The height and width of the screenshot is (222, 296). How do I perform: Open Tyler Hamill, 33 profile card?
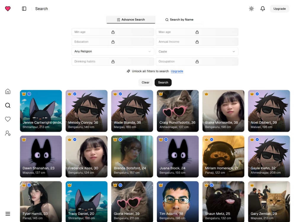pos(41,202)
